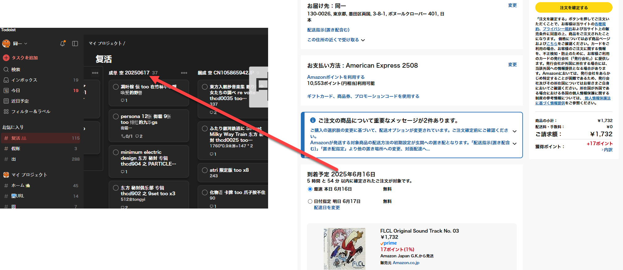This screenshot has width=623, height=270.
Task: Mark 'atri 限定版 too x8' task complete
Action: (x=205, y=170)
